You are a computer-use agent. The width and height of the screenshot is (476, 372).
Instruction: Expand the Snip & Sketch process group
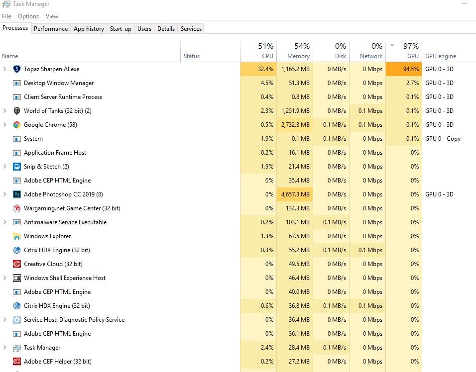click(4, 167)
